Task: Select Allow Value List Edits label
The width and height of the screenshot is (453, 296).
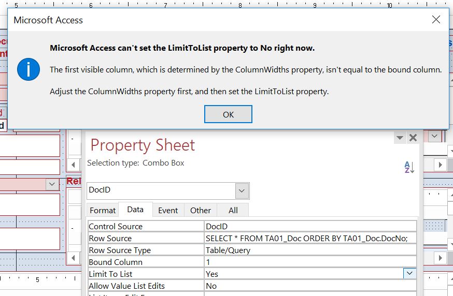Action: coord(126,286)
